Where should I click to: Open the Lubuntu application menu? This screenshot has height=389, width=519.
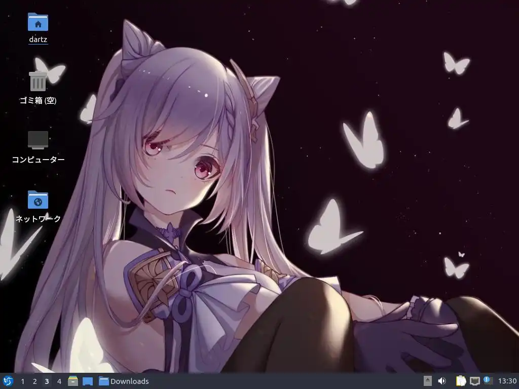pos(8,381)
